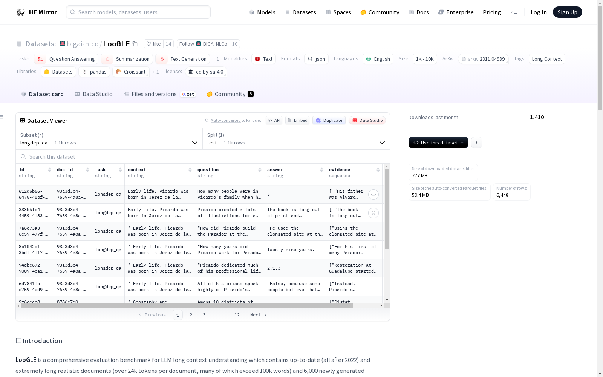The height and width of the screenshot is (377, 603).
Task: Click the Question Answering task tag
Action: pyautogui.click(x=66, y=59)
